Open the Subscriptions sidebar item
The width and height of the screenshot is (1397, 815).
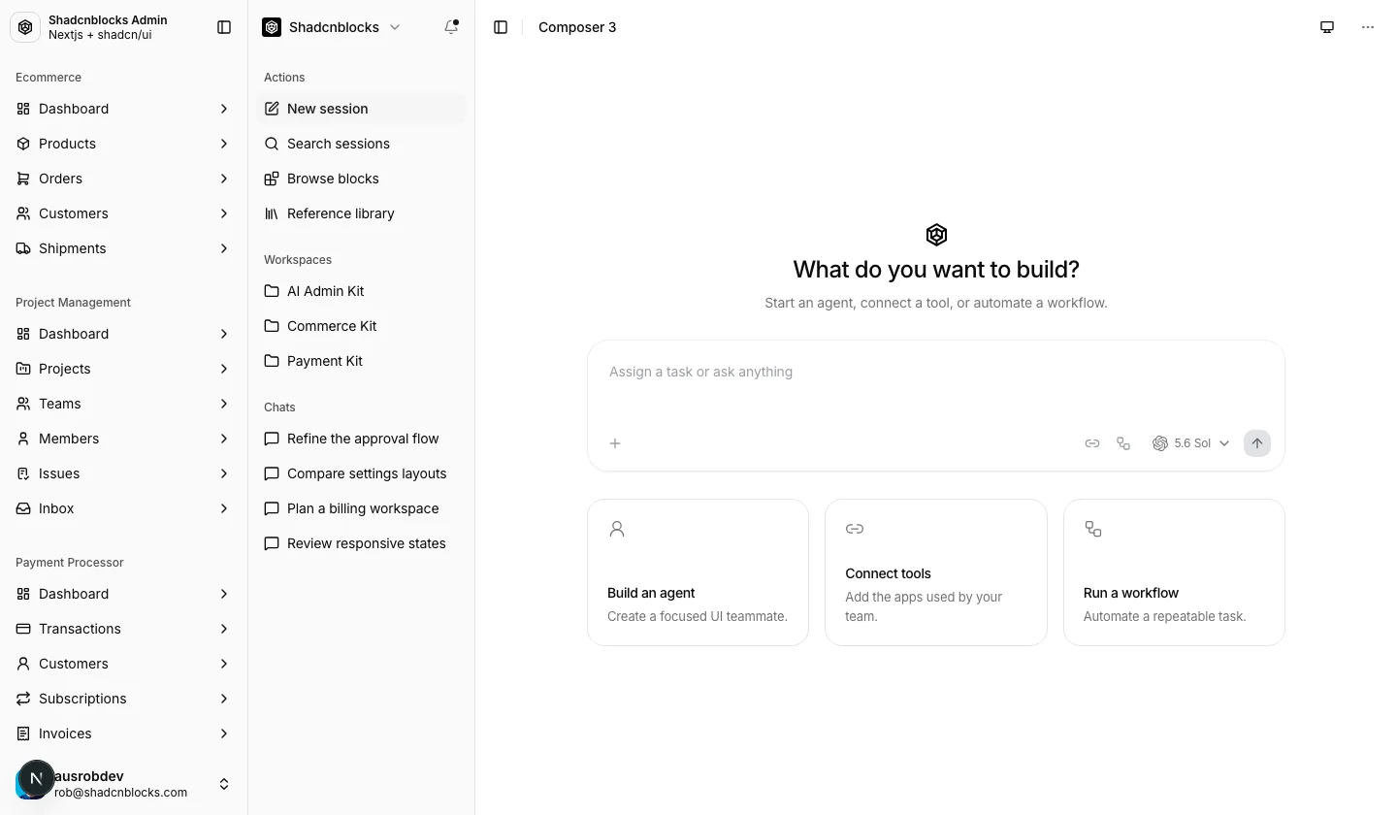124,699
